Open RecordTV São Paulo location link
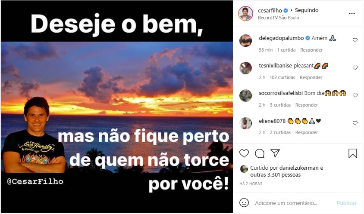This screenshot has height=214, width=364. tap(278, 18)
